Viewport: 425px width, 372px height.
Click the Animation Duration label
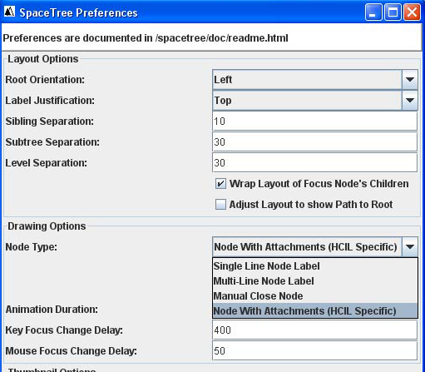tap(52, 310)
